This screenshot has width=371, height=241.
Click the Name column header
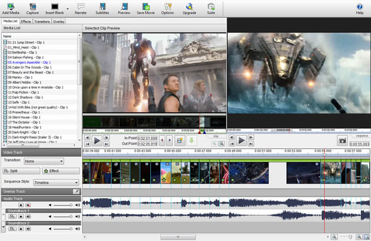(40, 36)
